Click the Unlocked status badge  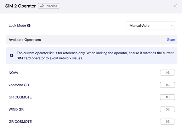pos(49,6)
